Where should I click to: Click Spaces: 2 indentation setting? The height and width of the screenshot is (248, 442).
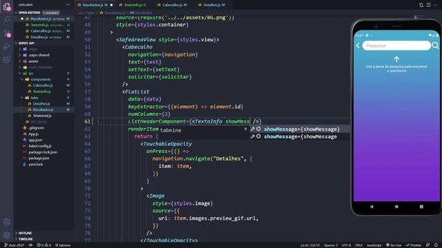331,245
